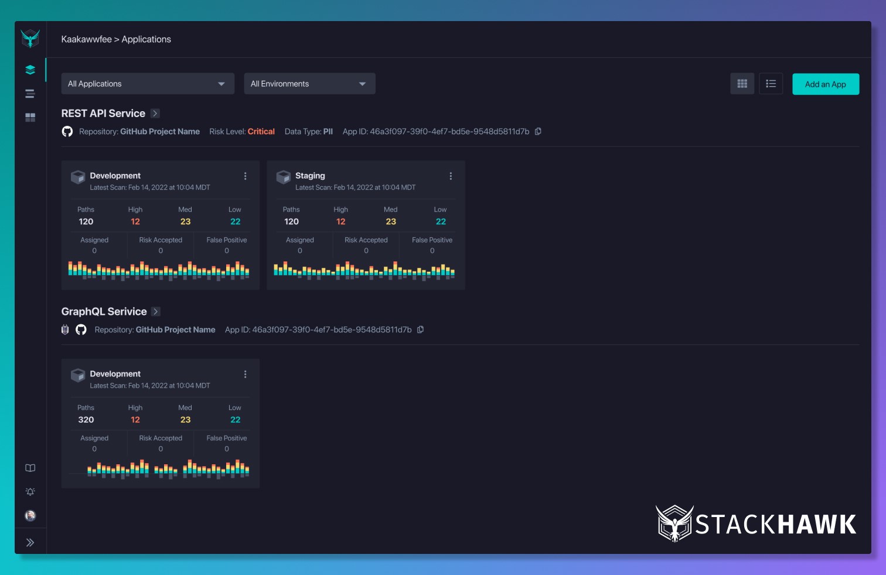886x575 pixels.
Task: Open the dashboard tiles icon in sidebar
Action: (x=30, y=117)
